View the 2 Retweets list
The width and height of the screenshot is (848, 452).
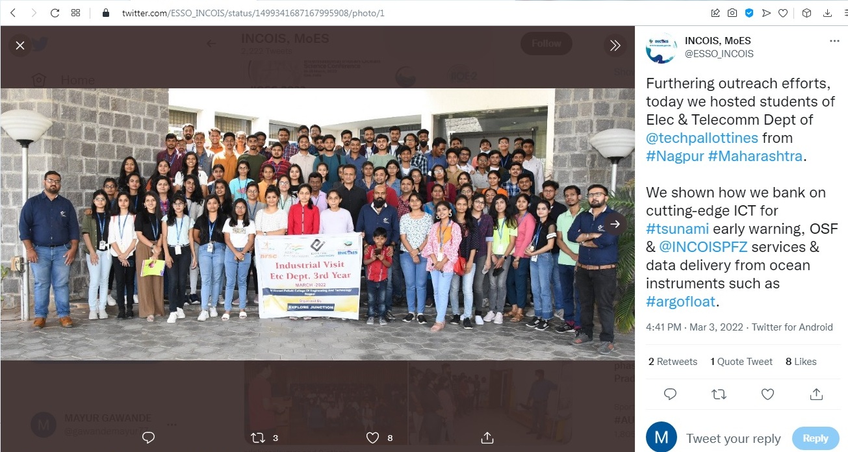[x=673, y=362]
